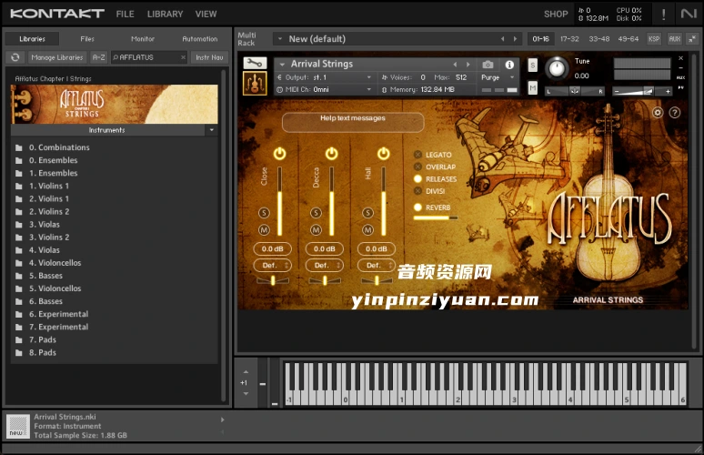Click the camera snapshot icon
Viewport: 704px width, 455px height.
(488, 65)
